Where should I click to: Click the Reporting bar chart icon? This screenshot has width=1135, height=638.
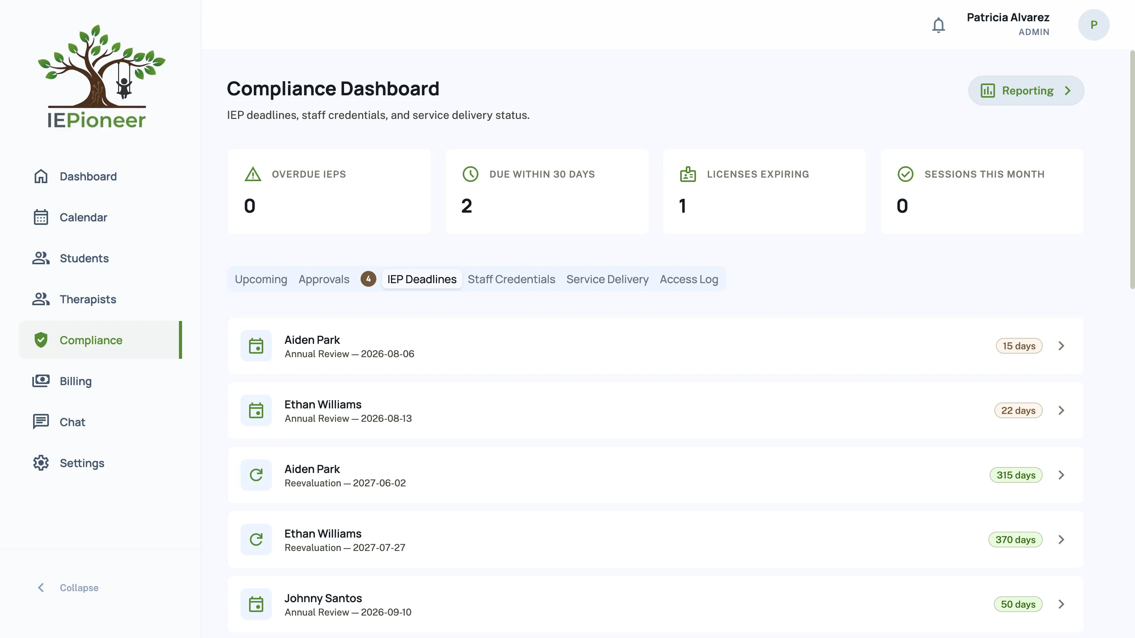coord(988,91)
